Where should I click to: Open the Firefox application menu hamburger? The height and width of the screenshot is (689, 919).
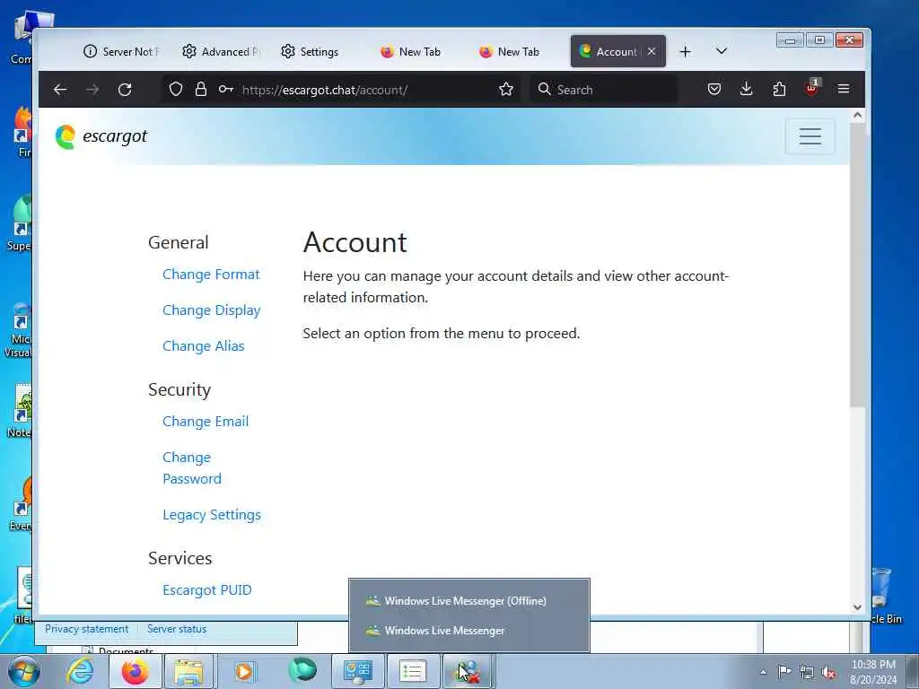844,89
